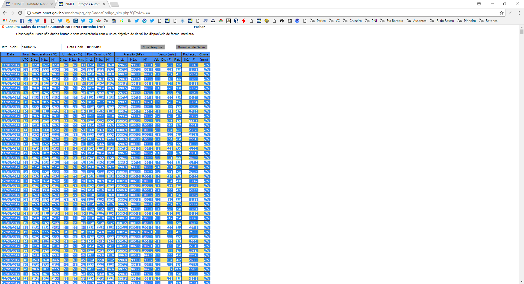Viewport: 524px width, 284px height.
Task: Focus the Data Inicial date field
Action: (41, 47)
